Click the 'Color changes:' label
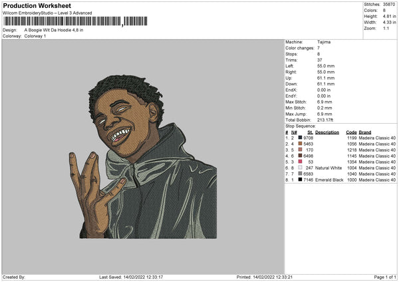Viewport: 399px width, 282px height. click(300, 48)
